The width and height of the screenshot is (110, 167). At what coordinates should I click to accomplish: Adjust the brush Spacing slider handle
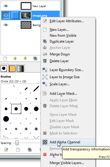coord(17,143)
